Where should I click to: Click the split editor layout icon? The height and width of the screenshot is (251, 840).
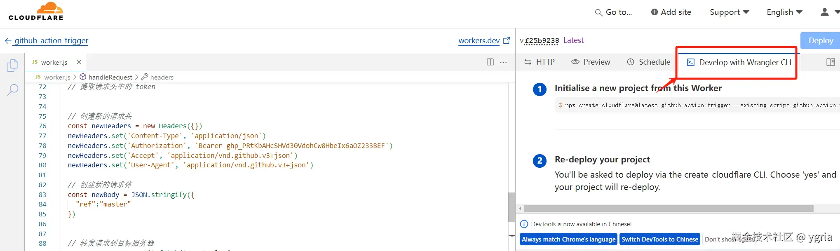(x=490, y=62)
